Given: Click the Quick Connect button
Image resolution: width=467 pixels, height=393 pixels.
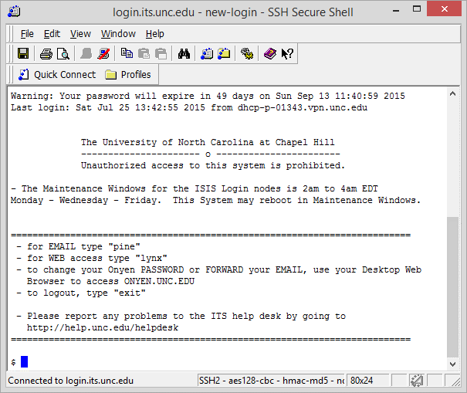Looking at the screenshot, I should coord(56,75).
